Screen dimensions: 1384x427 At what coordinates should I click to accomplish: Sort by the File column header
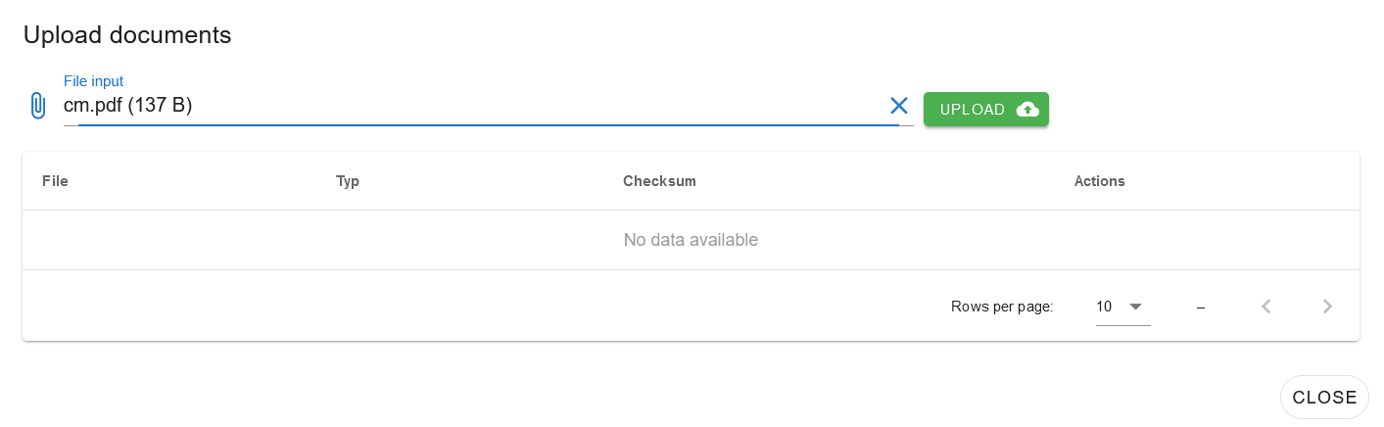click(x=55, y=181)
